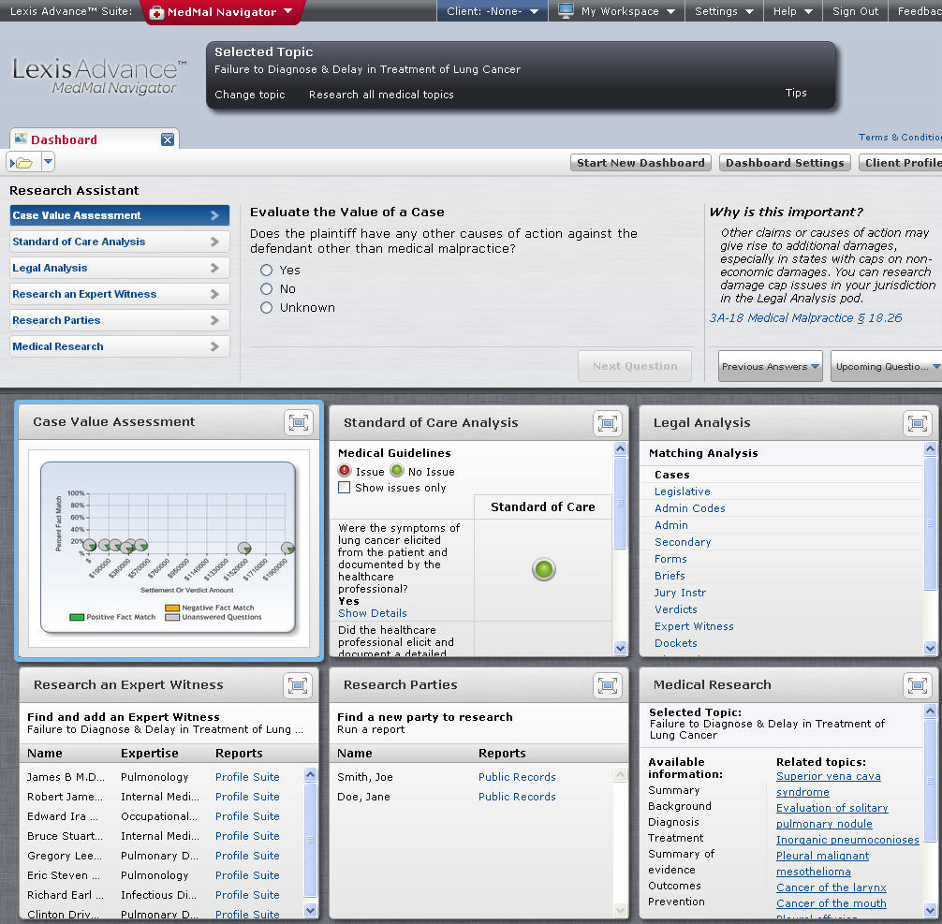The image size is (942, 924).
Task: Click Change topic in Selected Topic box
Action: coord(250,95)
